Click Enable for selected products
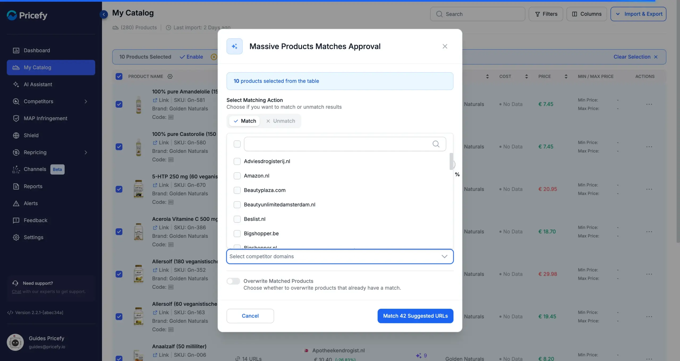680x361 pixels. (x=191, y=57)
